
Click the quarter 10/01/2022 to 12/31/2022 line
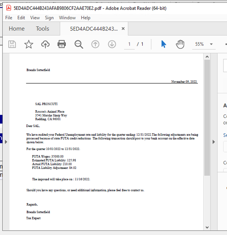tap(53, 149)
